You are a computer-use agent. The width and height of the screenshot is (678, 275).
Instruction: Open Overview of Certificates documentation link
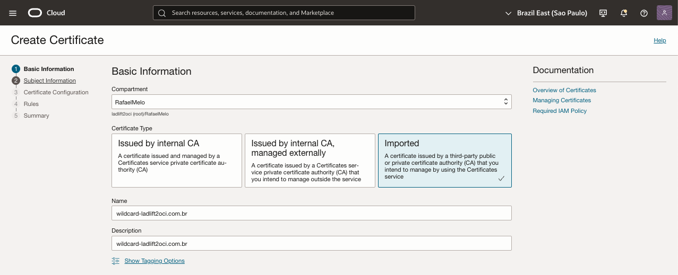pos(564,90)
